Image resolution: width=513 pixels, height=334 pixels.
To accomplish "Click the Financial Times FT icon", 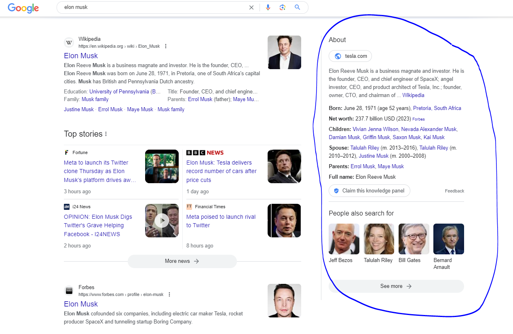I will tap(189, 207).
